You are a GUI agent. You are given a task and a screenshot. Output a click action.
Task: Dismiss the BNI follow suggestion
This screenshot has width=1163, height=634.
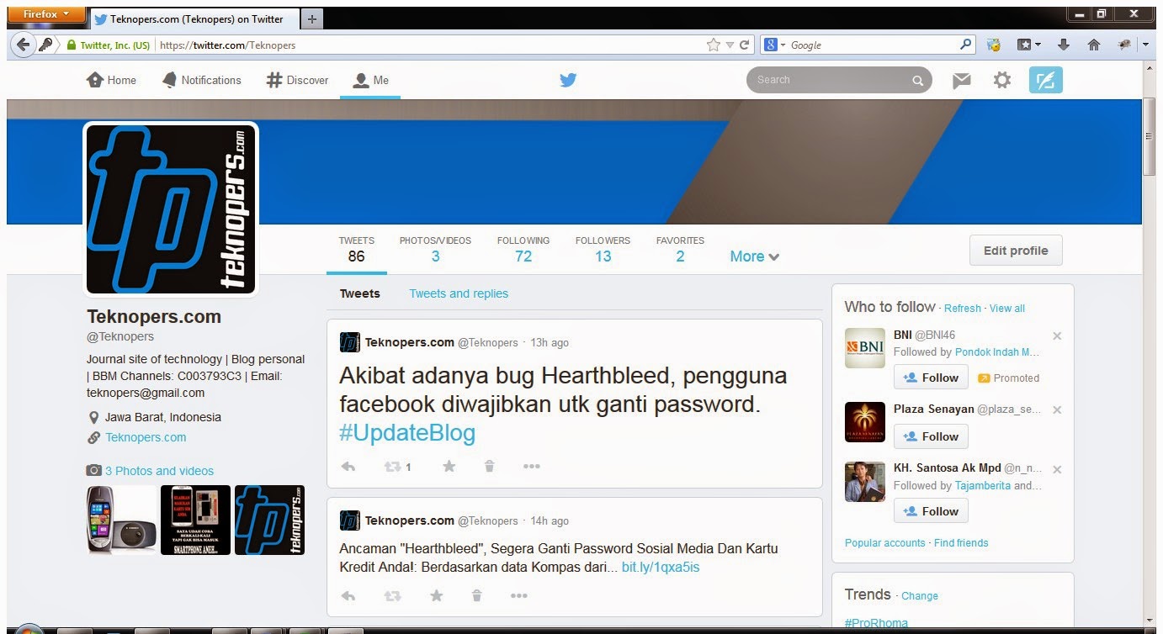1057,335
